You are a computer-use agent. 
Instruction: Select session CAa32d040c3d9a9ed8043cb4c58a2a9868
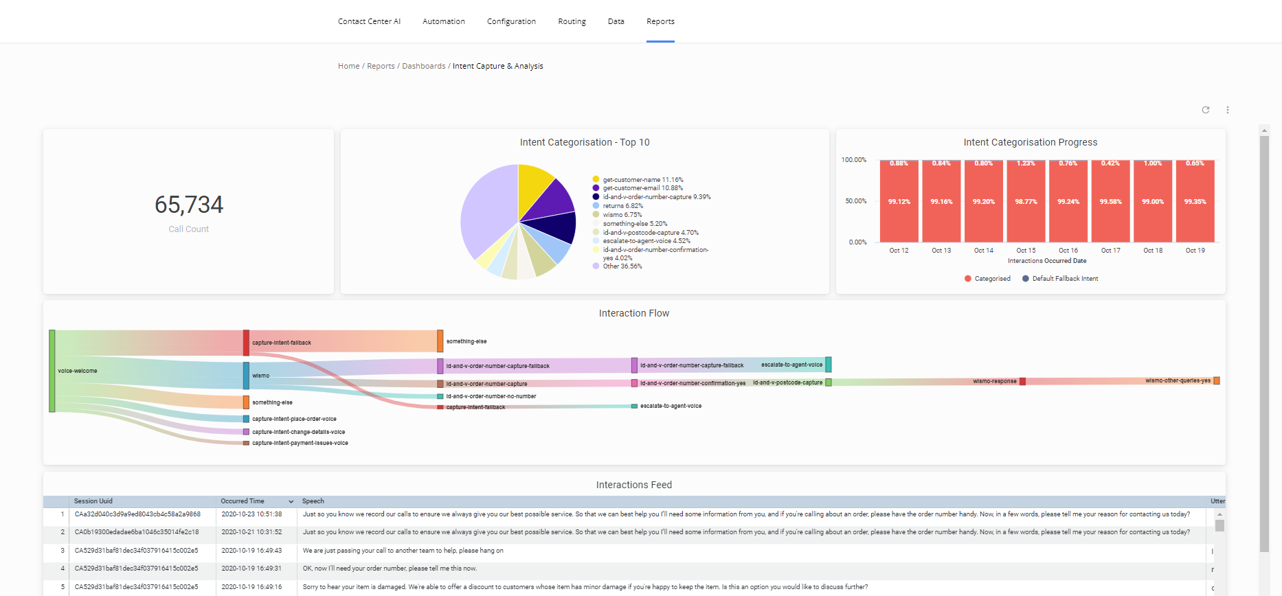click(x=137, y=514)
